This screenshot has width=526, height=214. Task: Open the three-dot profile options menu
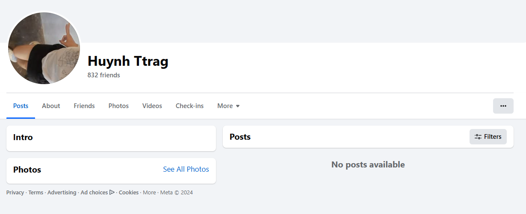click(x=503, y=106)
